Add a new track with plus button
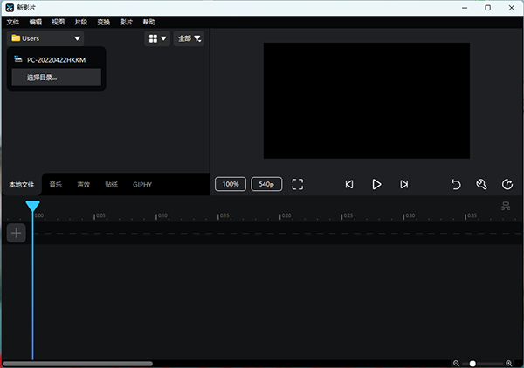This screenshot has width=524, height=368. [16, 233]
